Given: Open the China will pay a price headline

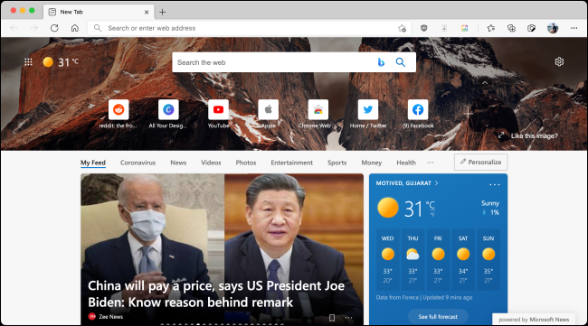Looking at the screenshot, I should [x=216, y=293].
